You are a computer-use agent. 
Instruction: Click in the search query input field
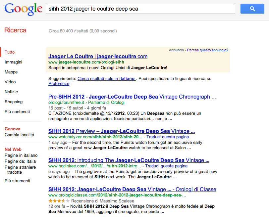pyautogui.click(x=140, y=9)
